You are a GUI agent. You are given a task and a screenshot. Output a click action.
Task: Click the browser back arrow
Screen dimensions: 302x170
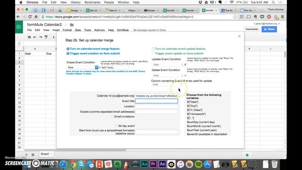(x=18, y=17)
